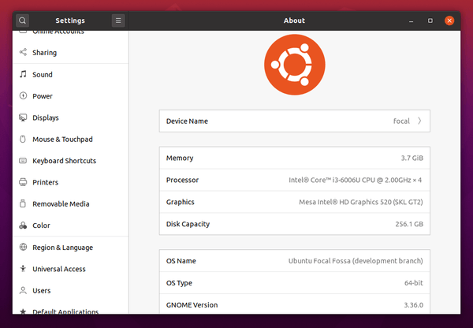The image size is (473, 328).
Task: Select Universal Access
Action: tap(71, 269)
